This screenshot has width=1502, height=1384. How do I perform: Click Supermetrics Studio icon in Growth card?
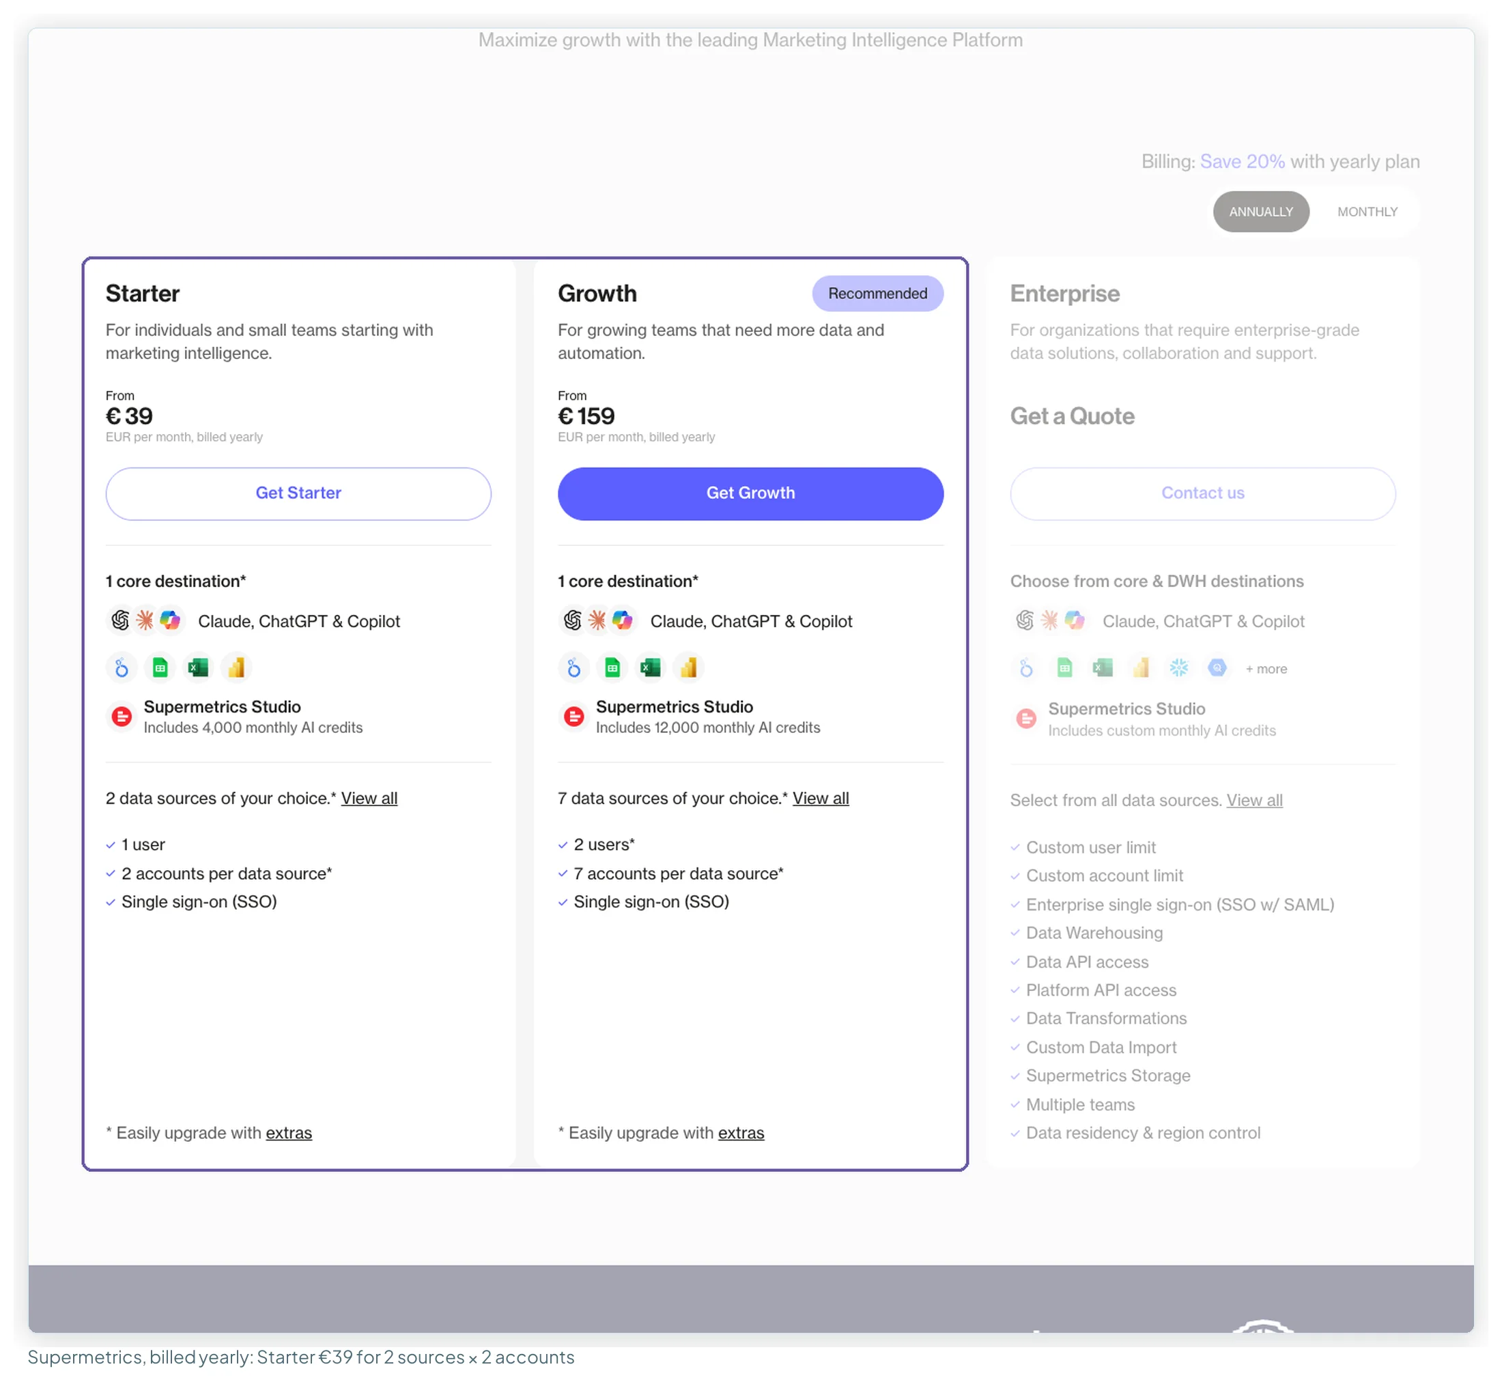tap(573, 717)
